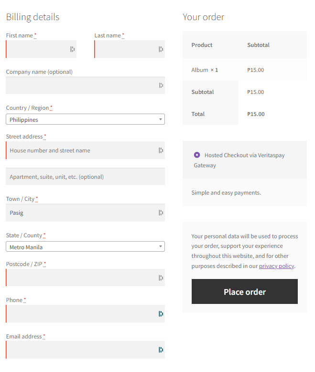Click the Your order heading
This screenshot has height=372, width=315.
(x=203, y=17)
